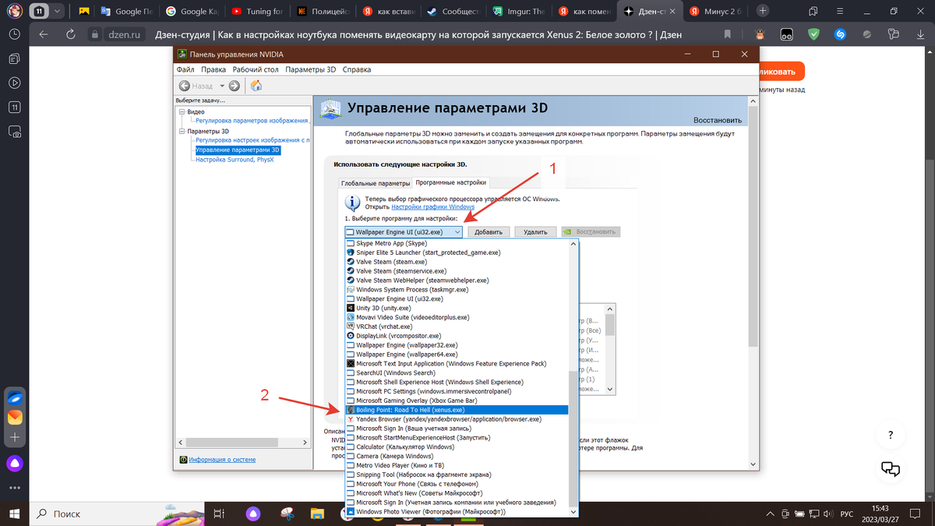
Task: Collapse the Параметры 3D tree node
Action: [x=182, y=132]
